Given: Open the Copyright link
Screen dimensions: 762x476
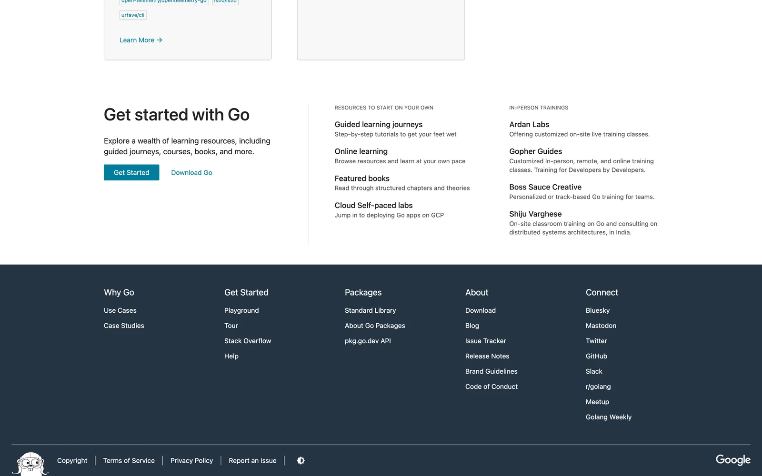Looking at the screenshot, I should point(72,460).
